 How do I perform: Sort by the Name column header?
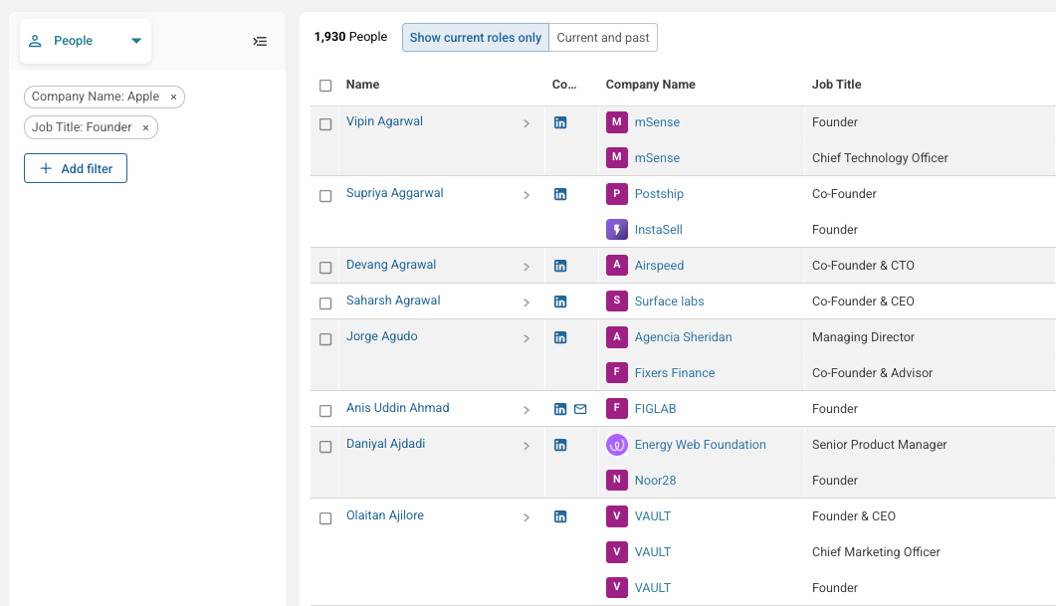pyautogui.click(x=362, y=85)
